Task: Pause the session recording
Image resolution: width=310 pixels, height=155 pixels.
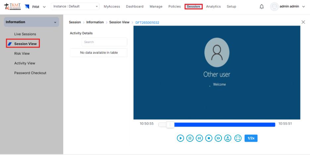Action: pos(190,138)
